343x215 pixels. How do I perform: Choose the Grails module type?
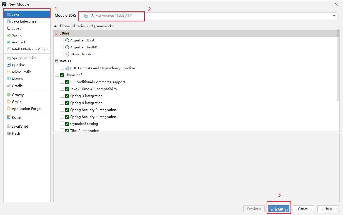coord(27,102)
